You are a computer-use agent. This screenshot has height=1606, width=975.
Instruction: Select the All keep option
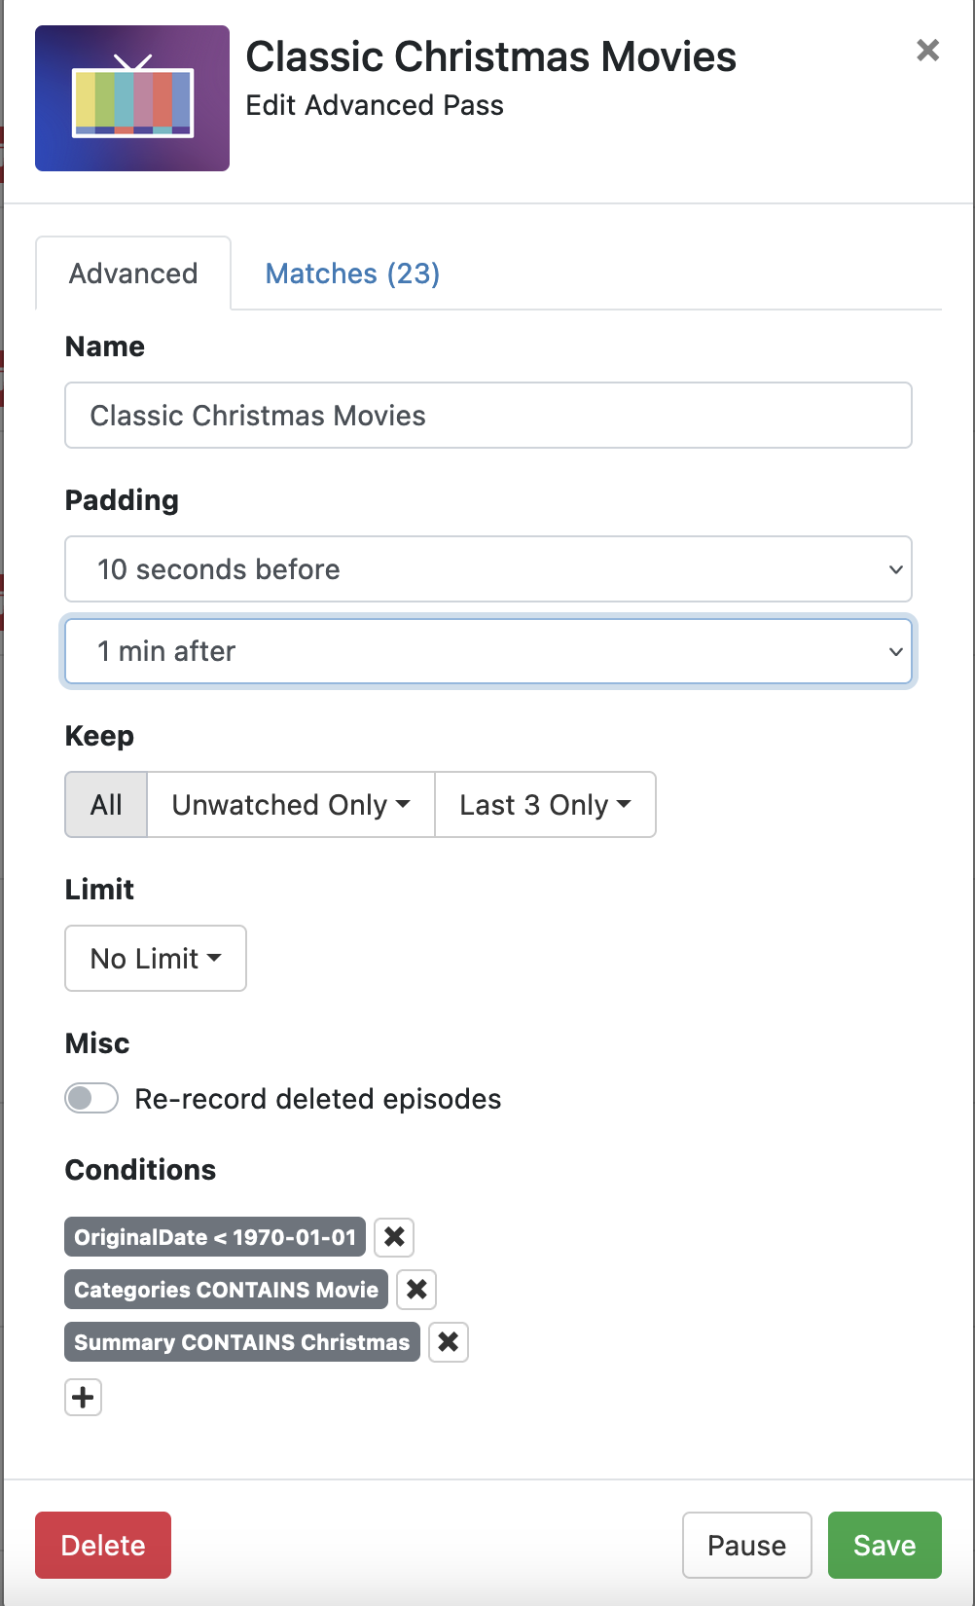(106, 805)
